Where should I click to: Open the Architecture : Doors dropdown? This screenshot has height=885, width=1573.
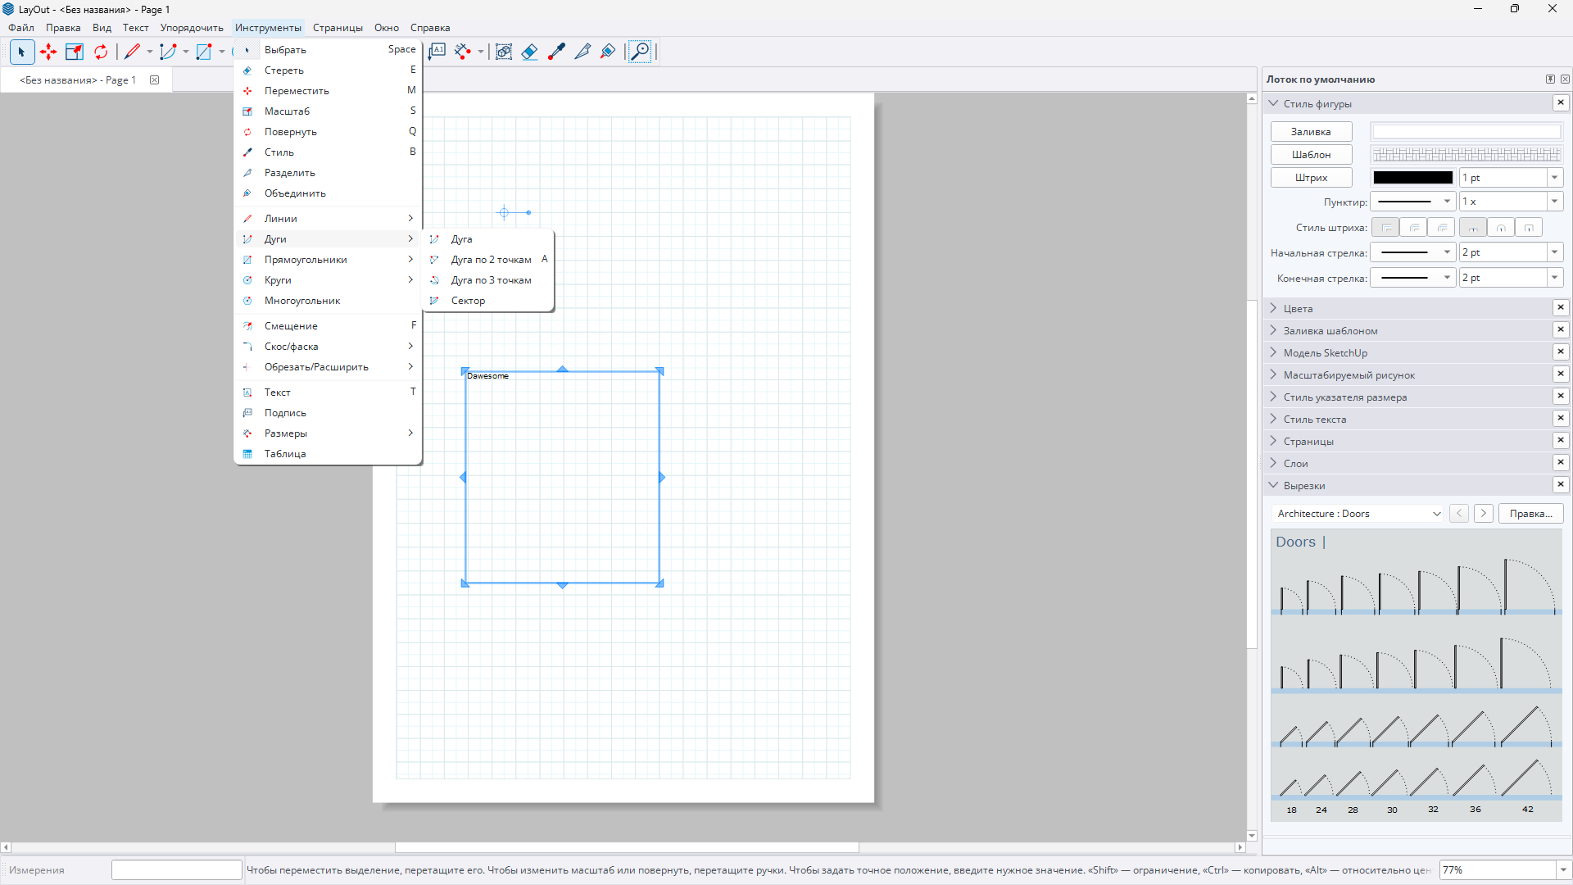pyautogui.click(x=1358, y=514)
